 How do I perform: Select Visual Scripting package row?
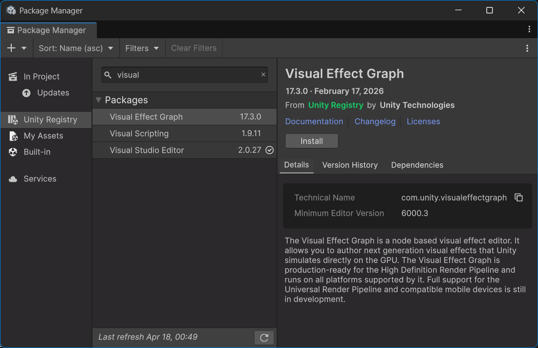pos(184,133)
